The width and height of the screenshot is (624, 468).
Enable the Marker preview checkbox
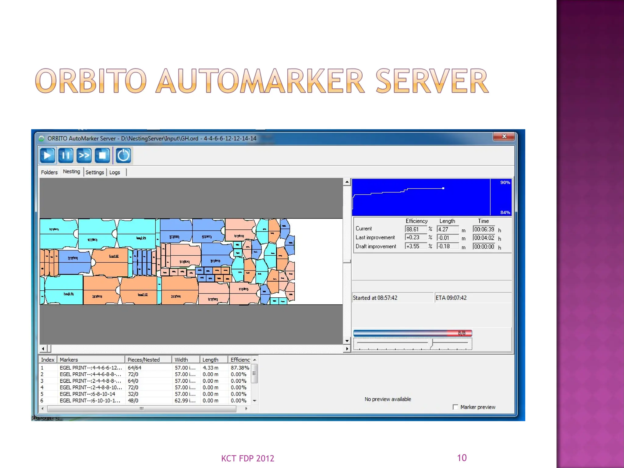[x=455, y=407]
